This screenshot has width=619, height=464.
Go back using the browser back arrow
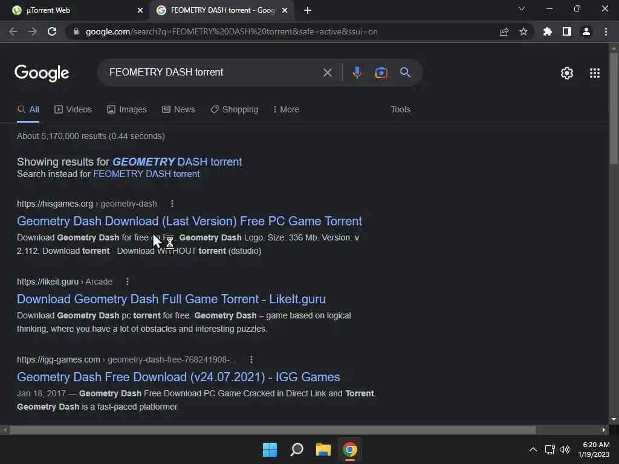pyautogui.click(x=13, y=31)
